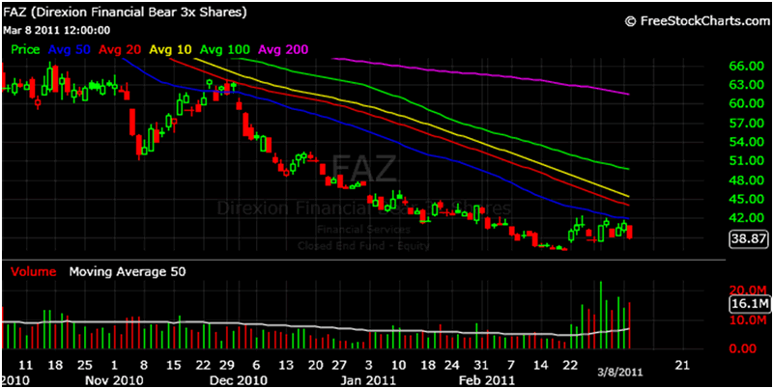The image size is (773, 388).
Task: Select the green Price legend label
Action: 26,50
